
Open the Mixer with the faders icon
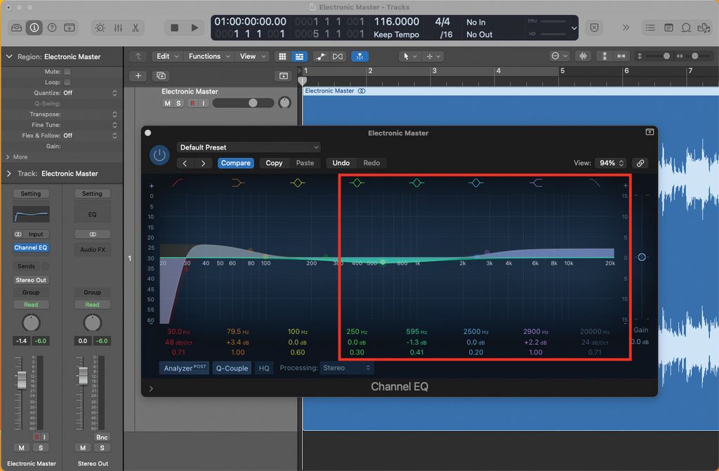tap(118, 27)
